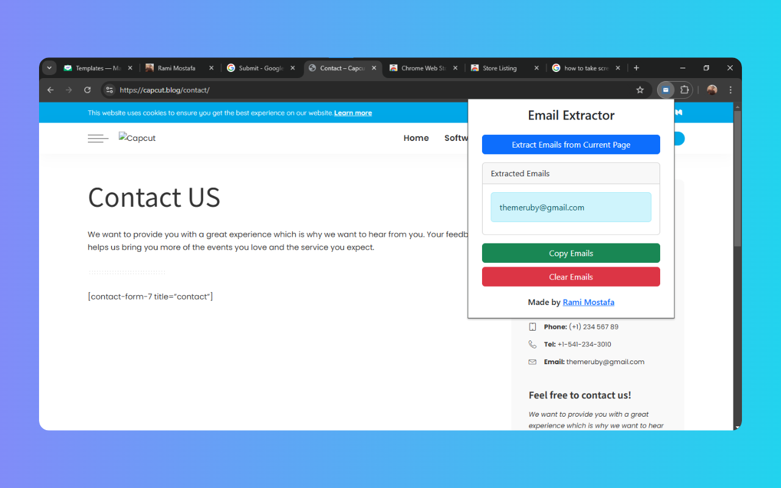This screenshot has height=488, width=781.
Task: Click the Capcut site logo
Action: tap(137, 138)
